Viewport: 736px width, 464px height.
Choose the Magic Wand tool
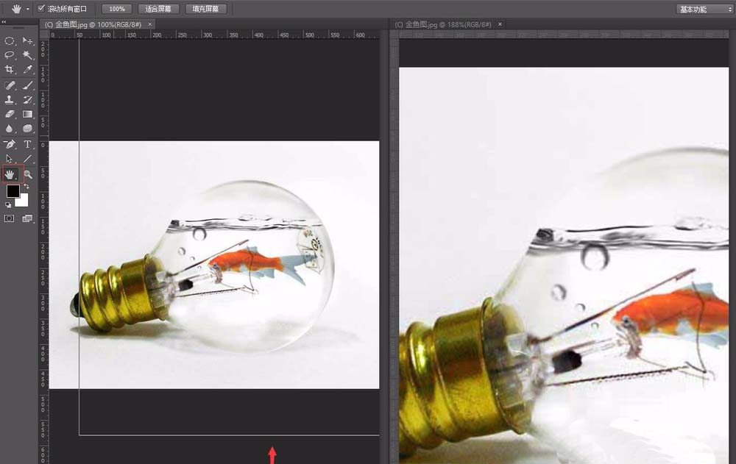click(28, 55)
